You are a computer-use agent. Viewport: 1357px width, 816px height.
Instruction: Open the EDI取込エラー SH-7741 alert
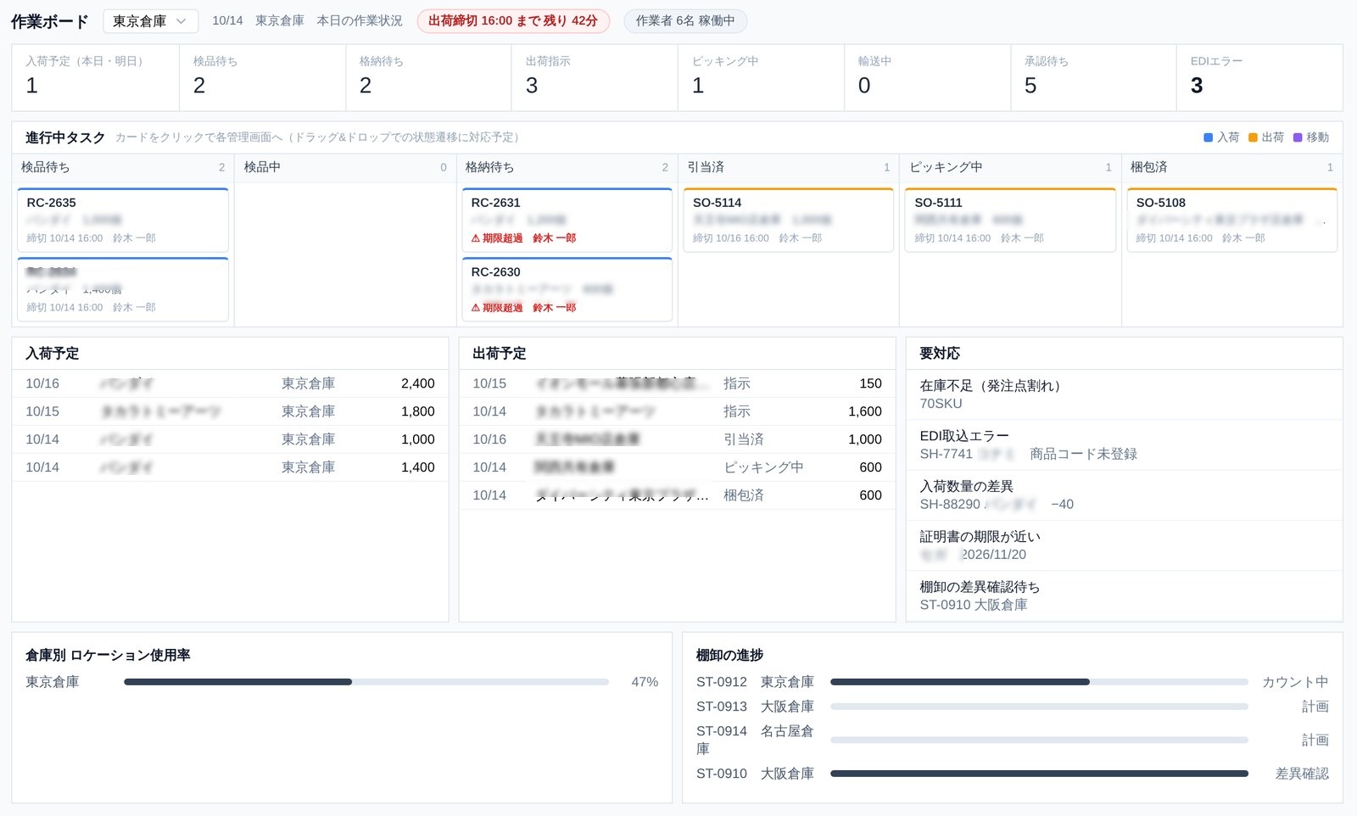point(1124,445)
